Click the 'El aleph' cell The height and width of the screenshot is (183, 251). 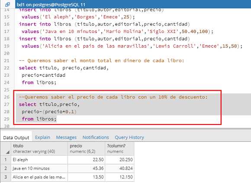pos(39,160)
